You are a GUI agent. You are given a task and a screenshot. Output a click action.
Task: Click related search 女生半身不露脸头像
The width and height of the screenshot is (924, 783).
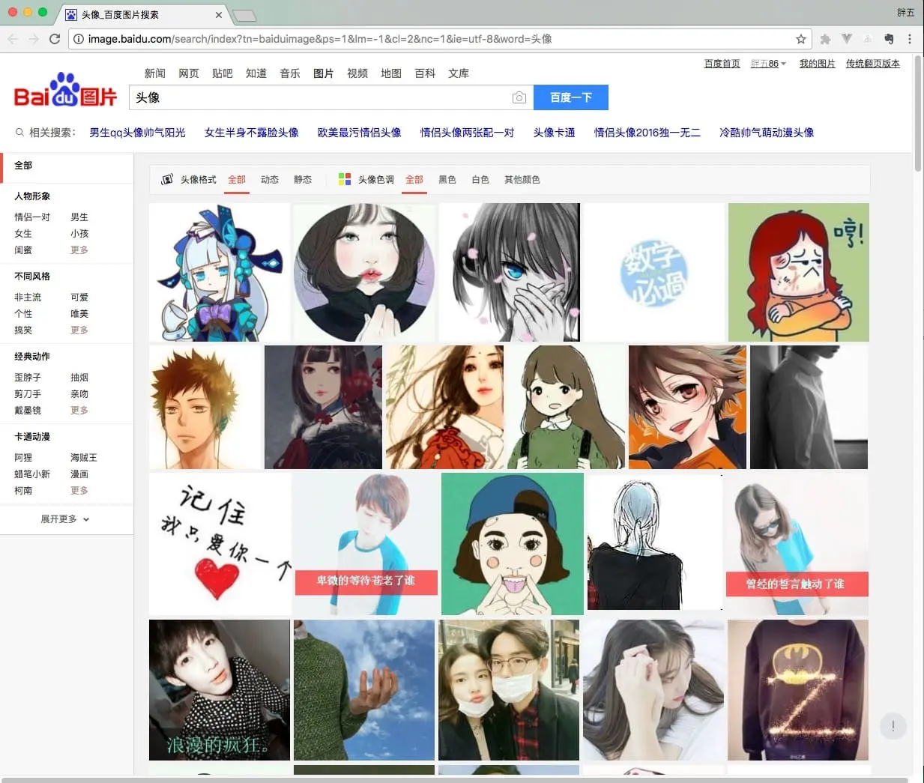click(252, 133)
